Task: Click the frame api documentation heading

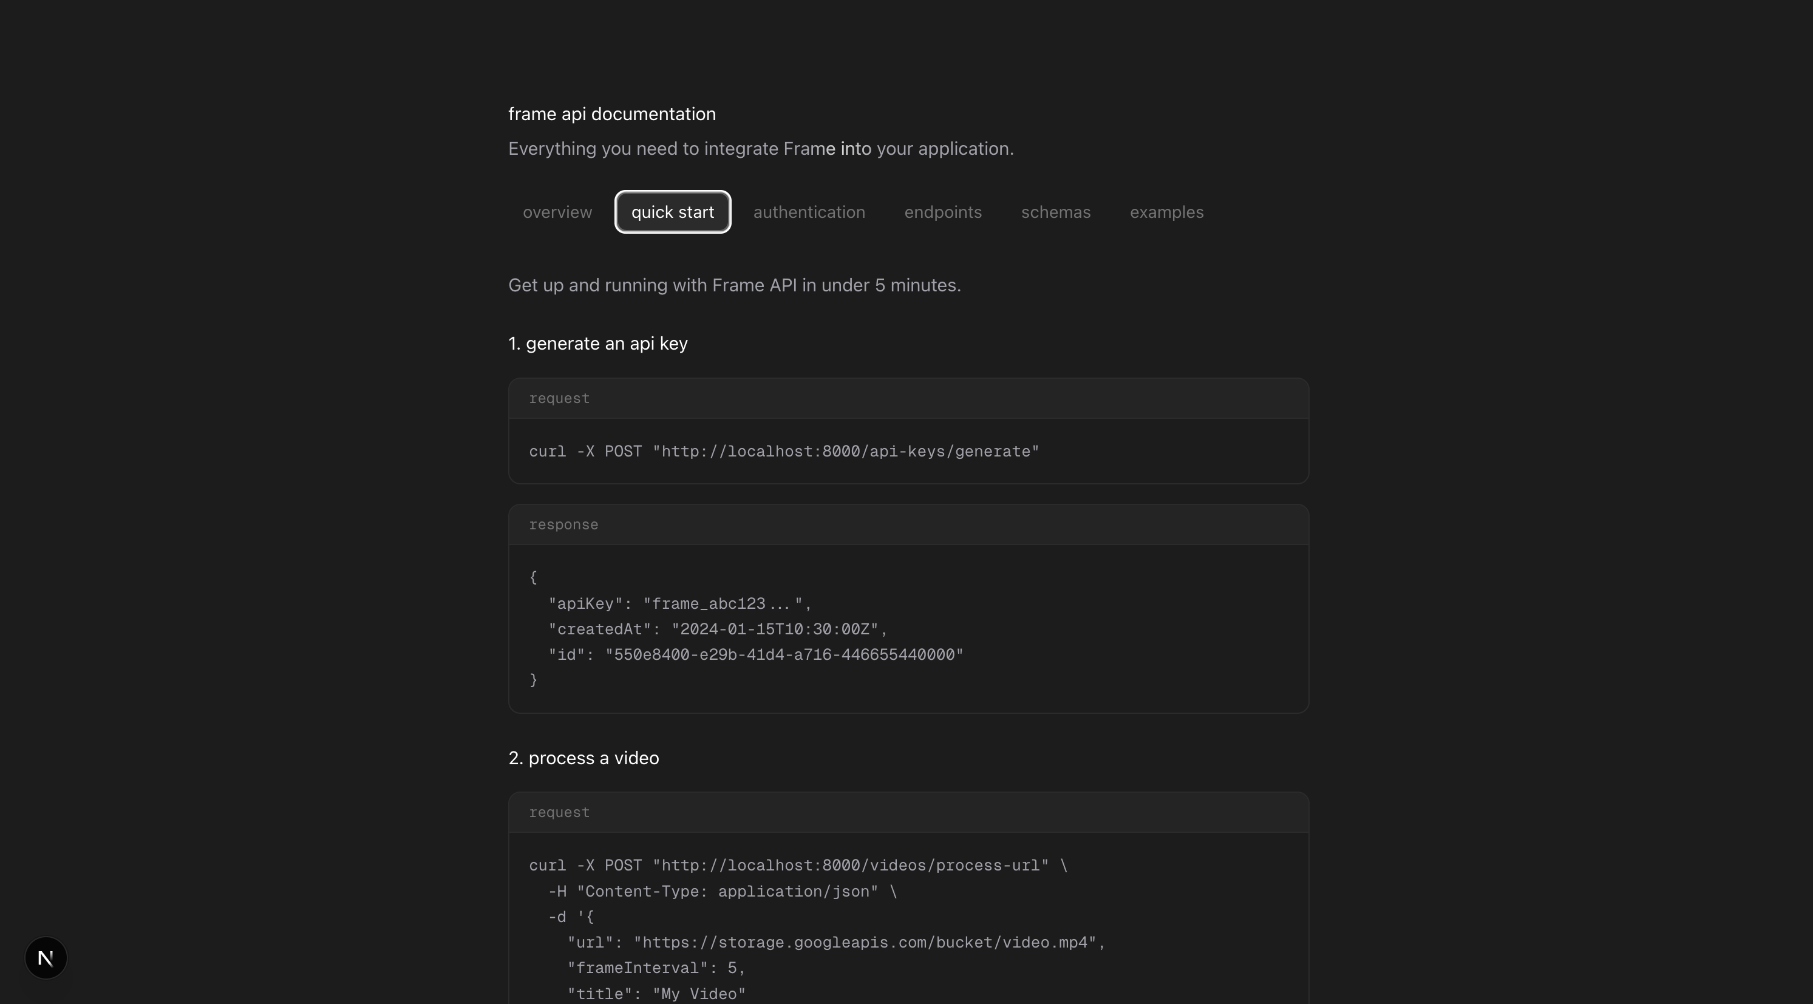Action: coord(611,114)
